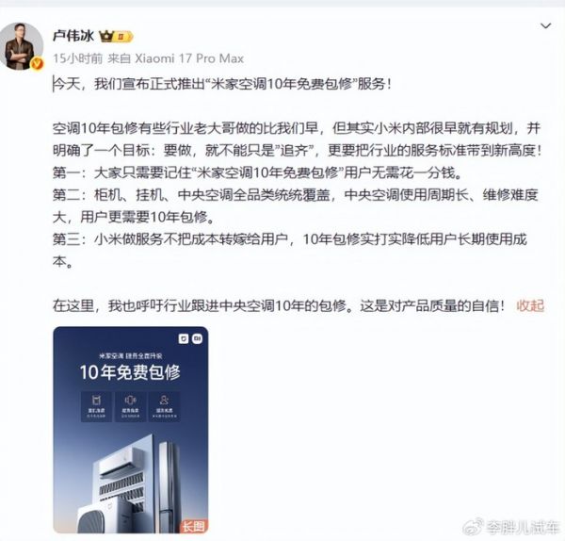Click the Weibo logo watermark
Image resolution: width=565 pixels, height=541 pixels.
(473, 527)
